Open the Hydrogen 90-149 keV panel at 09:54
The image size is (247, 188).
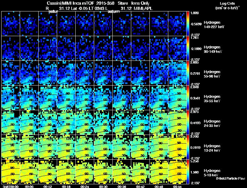tap(177, 48)
